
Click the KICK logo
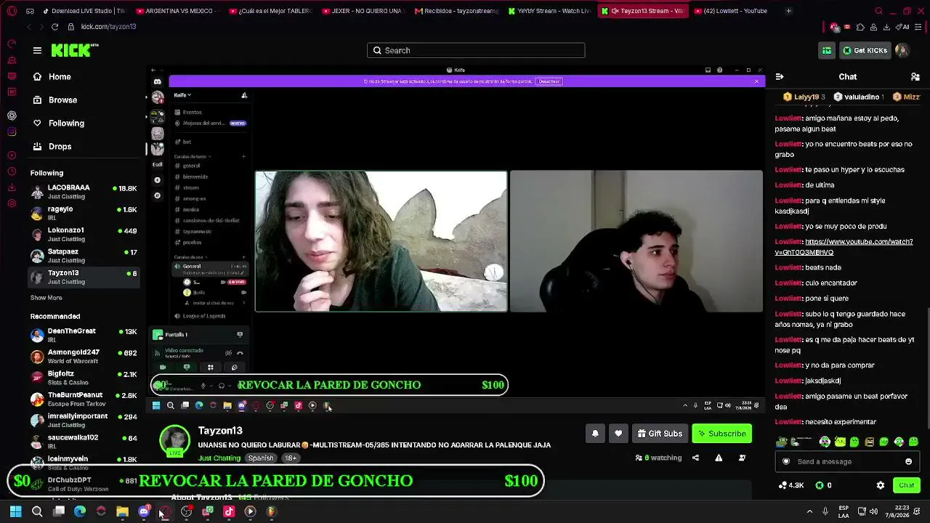(x=74, y=50)
